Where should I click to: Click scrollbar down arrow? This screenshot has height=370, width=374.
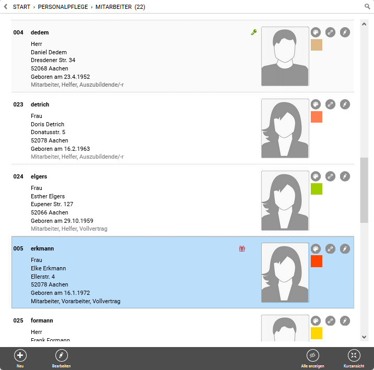(x=364, y=337)
